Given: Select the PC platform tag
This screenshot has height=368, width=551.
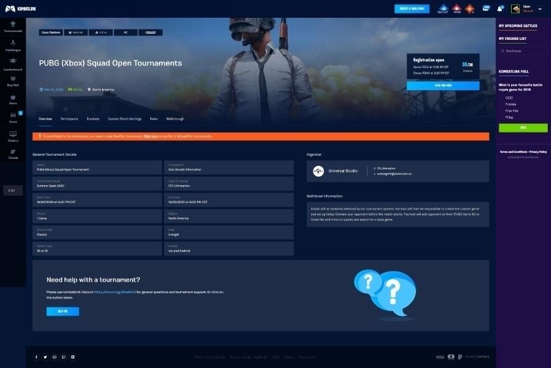Looking at the screenshot, I should 125,33.
